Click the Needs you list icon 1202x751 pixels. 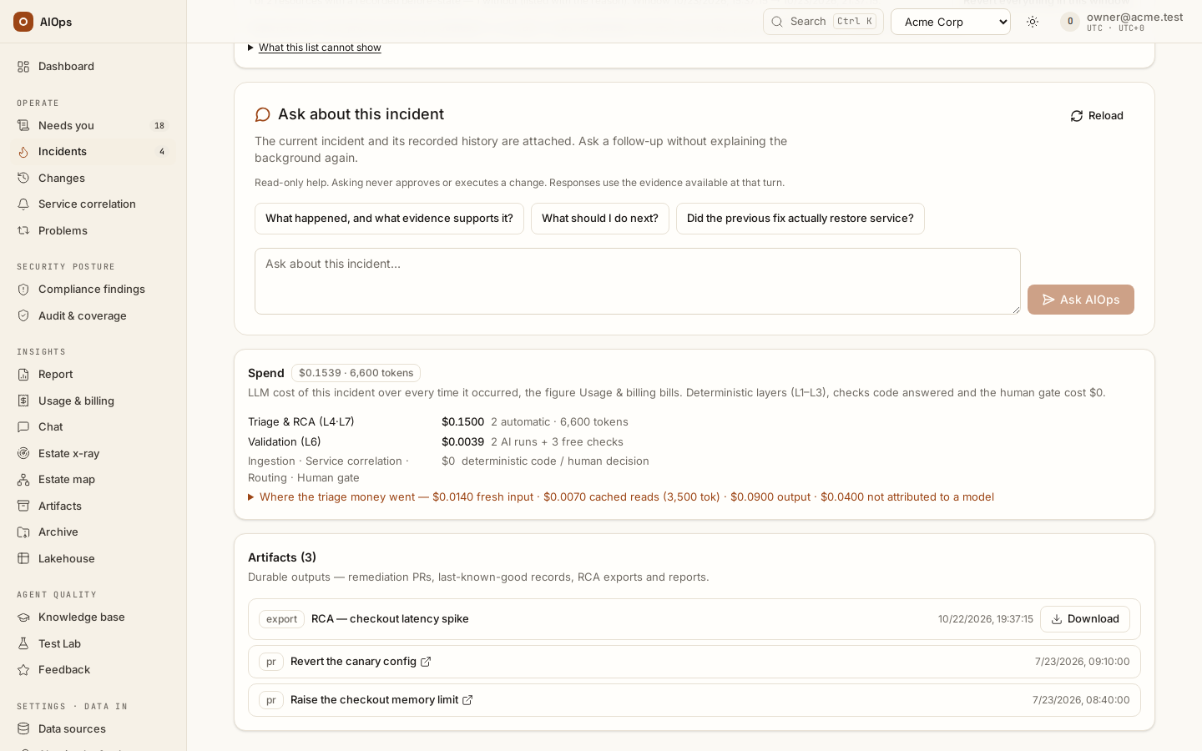23,126
